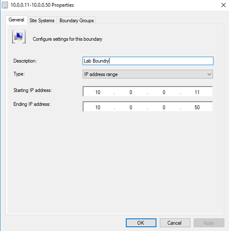Select last octet 11 of Starting IP
This screenshot has width=229, height=231.
(x=197, y=92)
